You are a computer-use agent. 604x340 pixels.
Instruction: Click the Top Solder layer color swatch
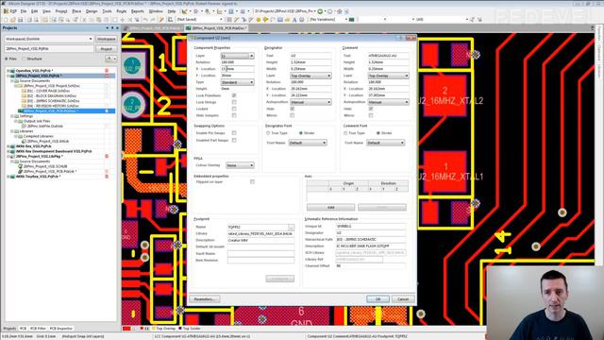tap(180, 329)
